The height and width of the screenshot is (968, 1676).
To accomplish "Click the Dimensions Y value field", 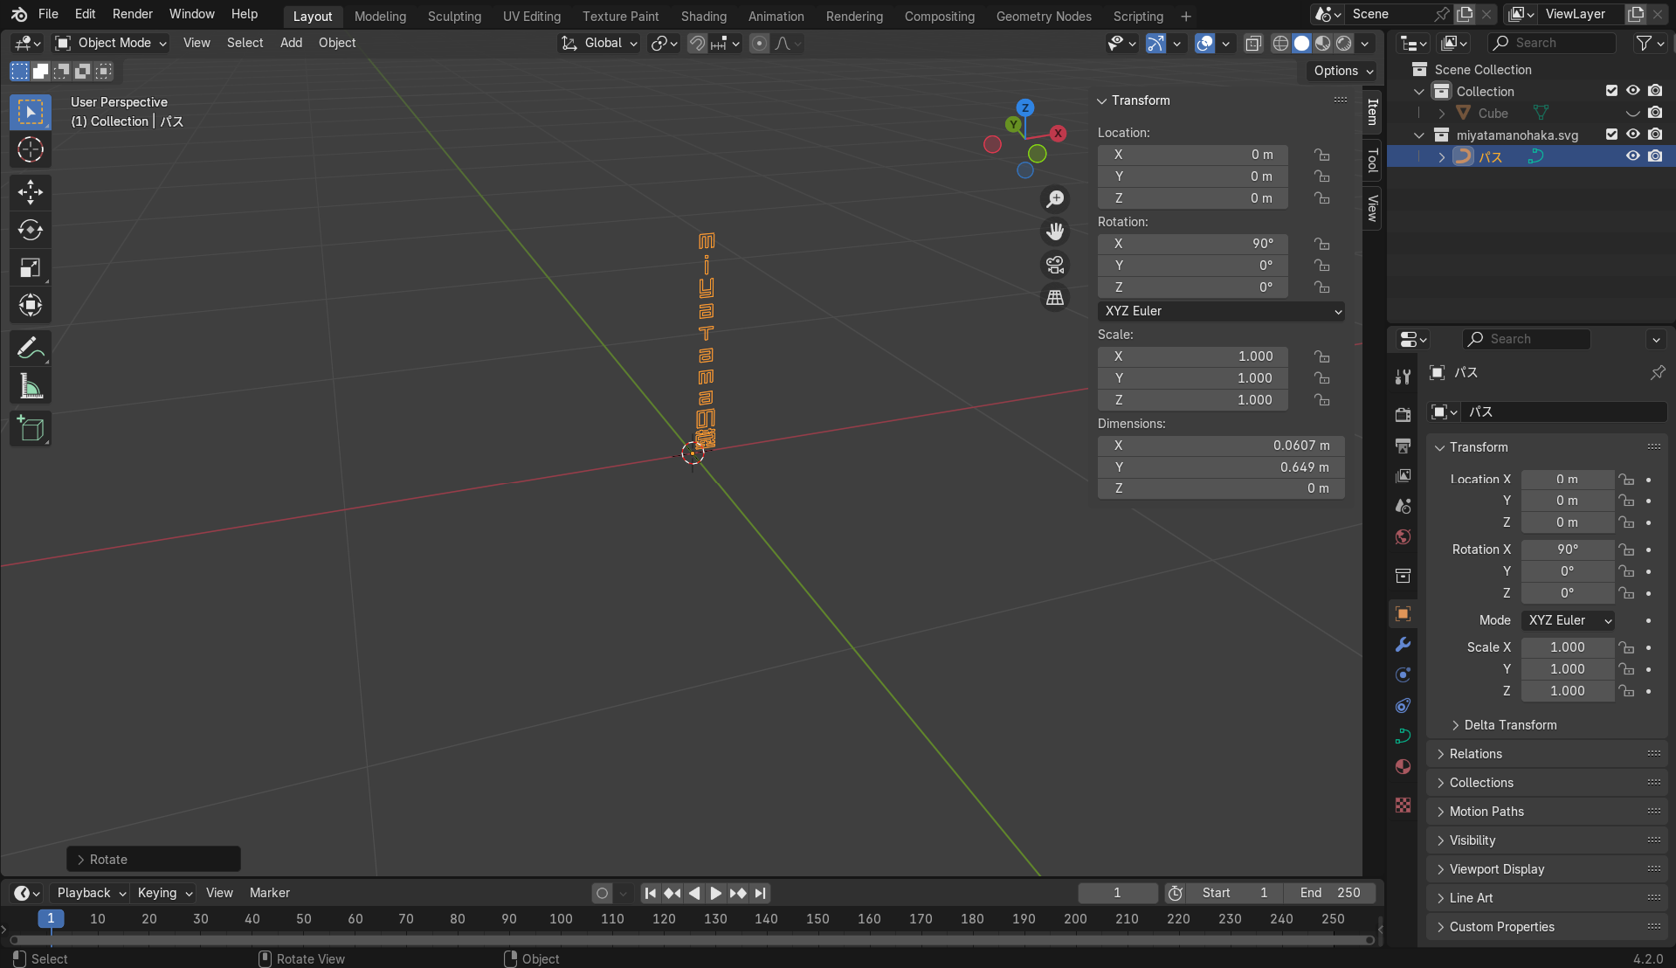I will pos(1221,467).
